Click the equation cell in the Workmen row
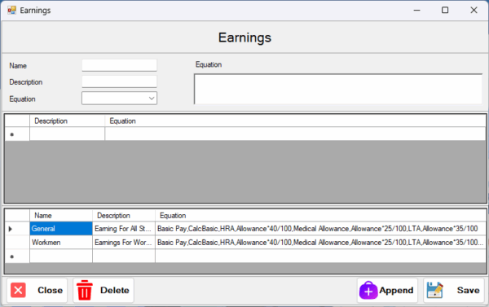 [x=320, y=243]
